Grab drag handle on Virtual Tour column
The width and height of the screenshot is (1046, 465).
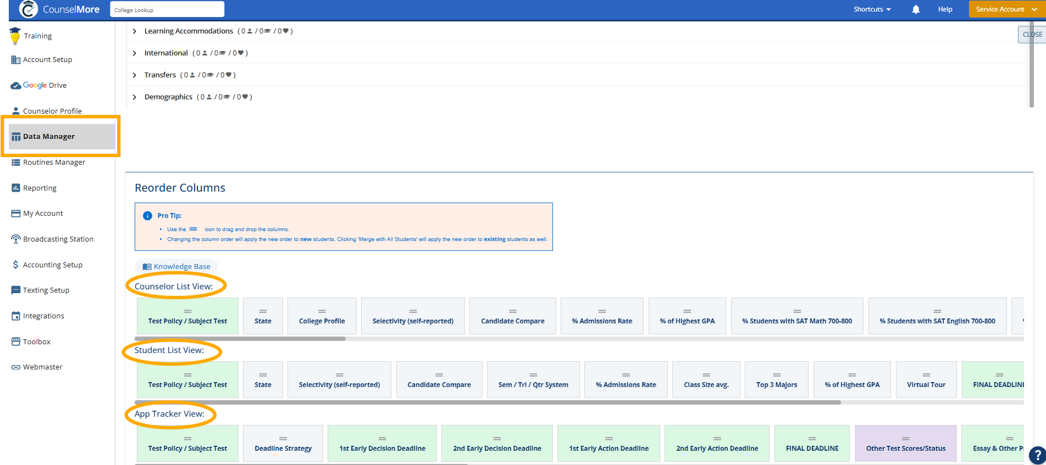tap(926, 375)
